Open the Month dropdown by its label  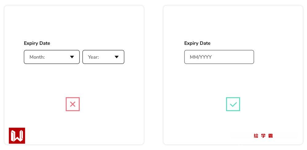pyautogui.click(x=37, y=57)
